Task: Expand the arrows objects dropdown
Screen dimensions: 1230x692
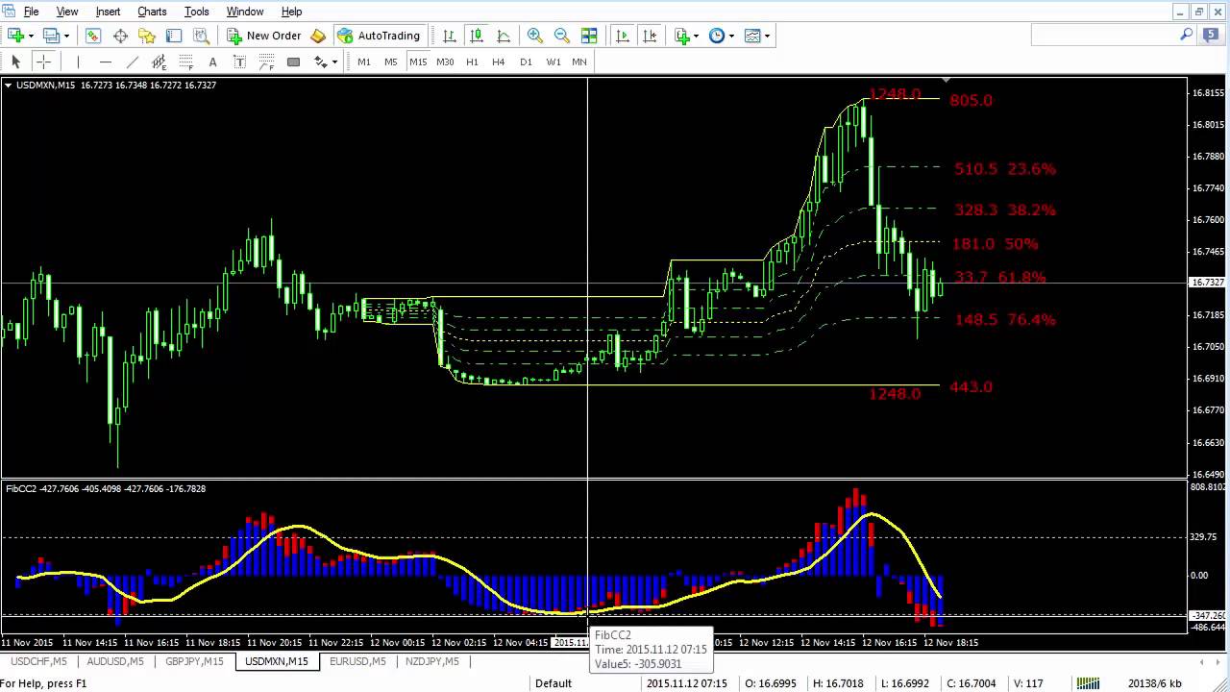Action: 334,62
